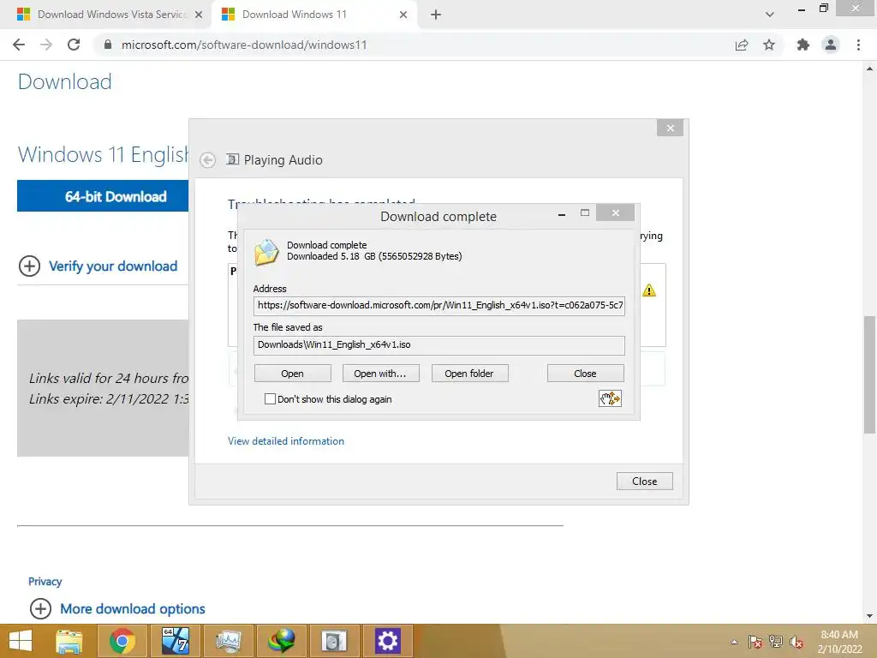Click the 64-bit Download button
This screenshot has width=877, height=658.
click(x=103, y=196)
